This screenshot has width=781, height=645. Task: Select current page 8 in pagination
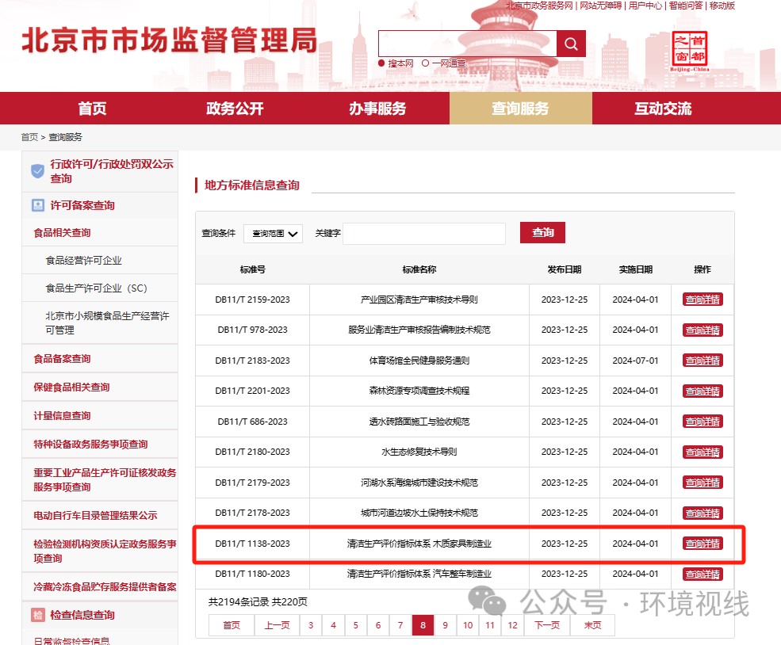(x=423, y=625)
